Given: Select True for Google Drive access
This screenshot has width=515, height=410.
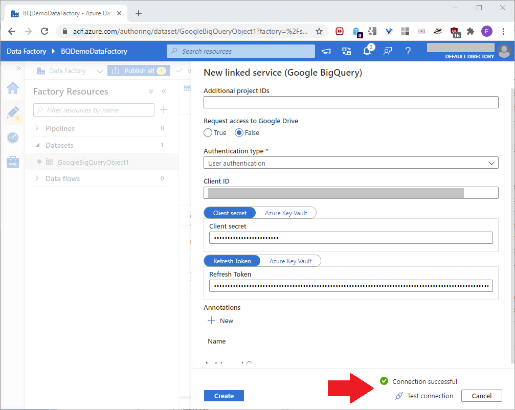Looking at the screenshot, I should pos(208,133).
